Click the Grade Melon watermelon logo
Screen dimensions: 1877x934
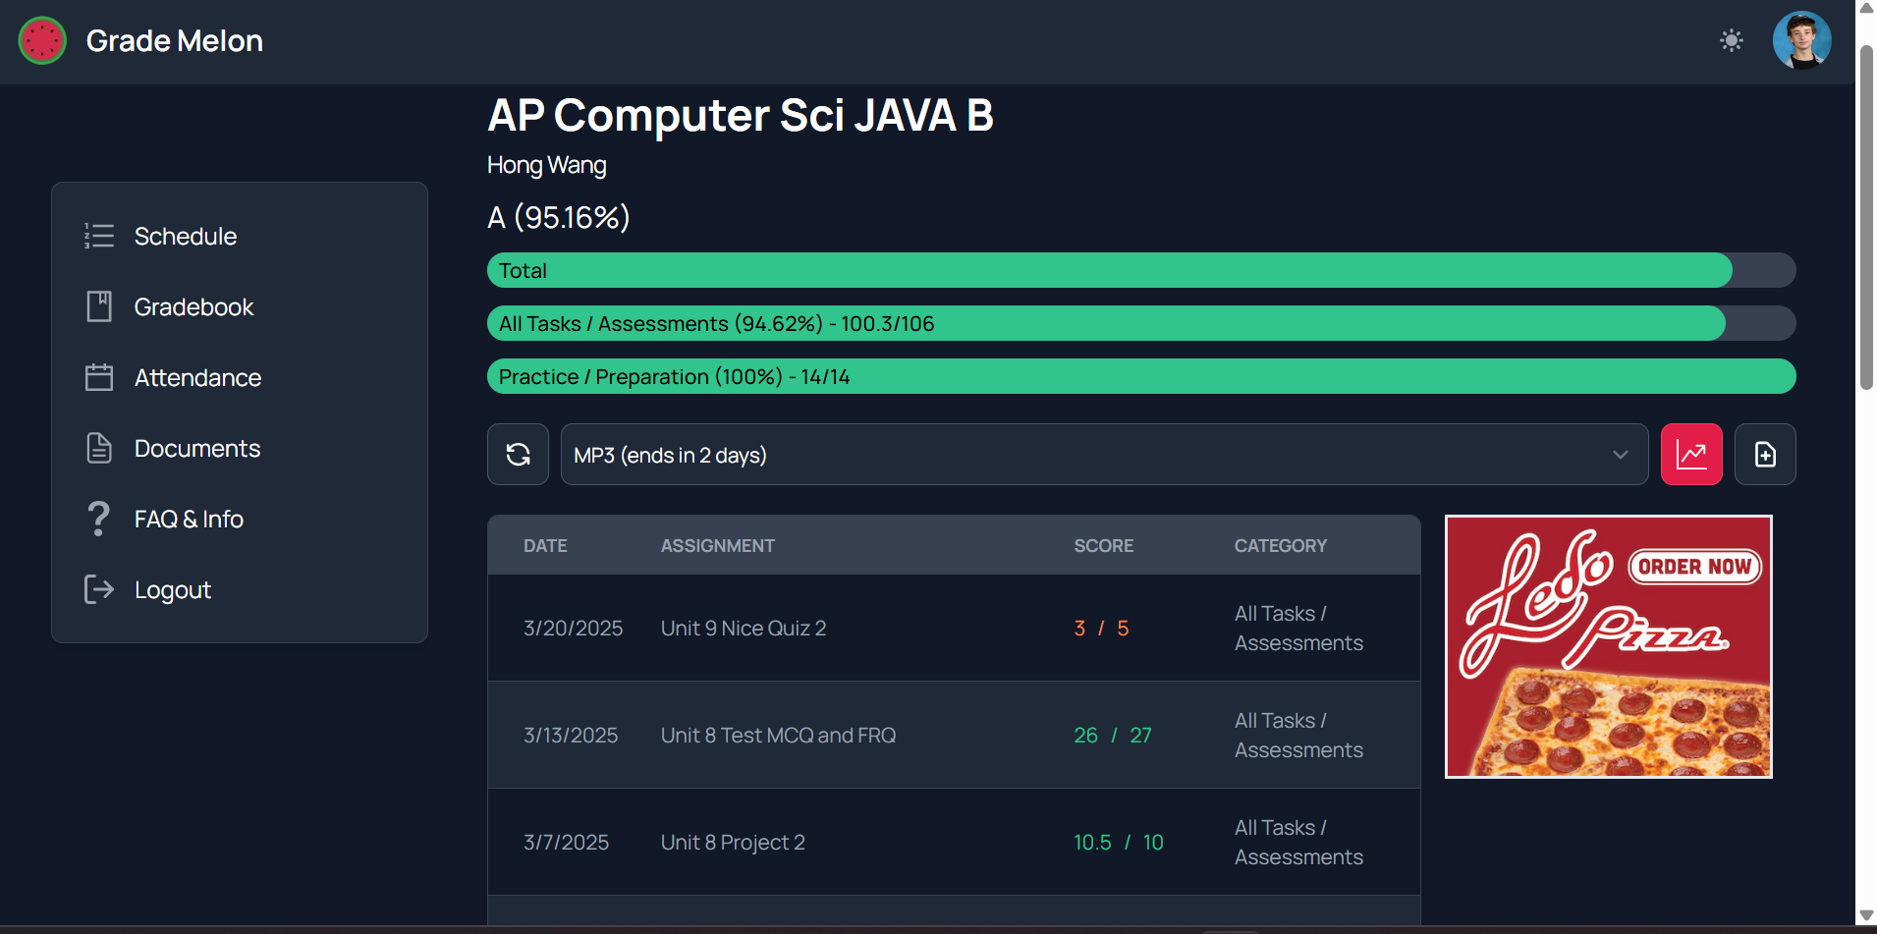point(42,40)
